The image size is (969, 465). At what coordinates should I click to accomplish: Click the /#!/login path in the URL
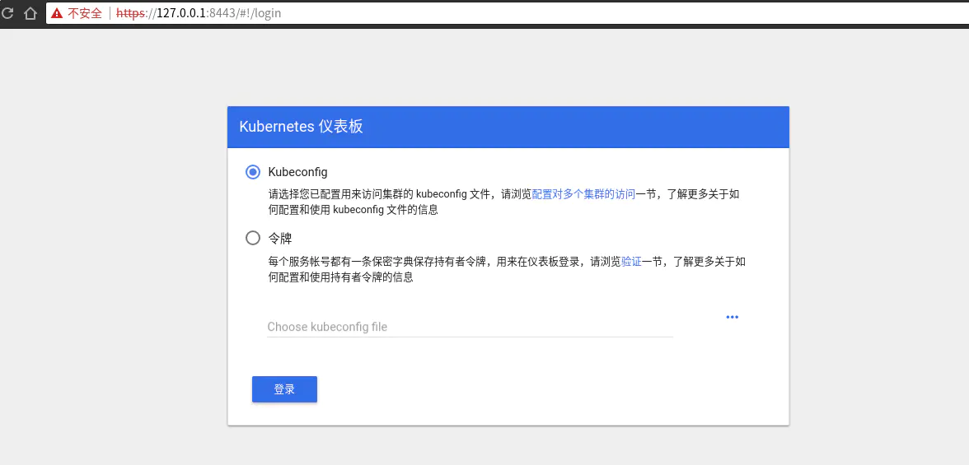coord(251,13)
